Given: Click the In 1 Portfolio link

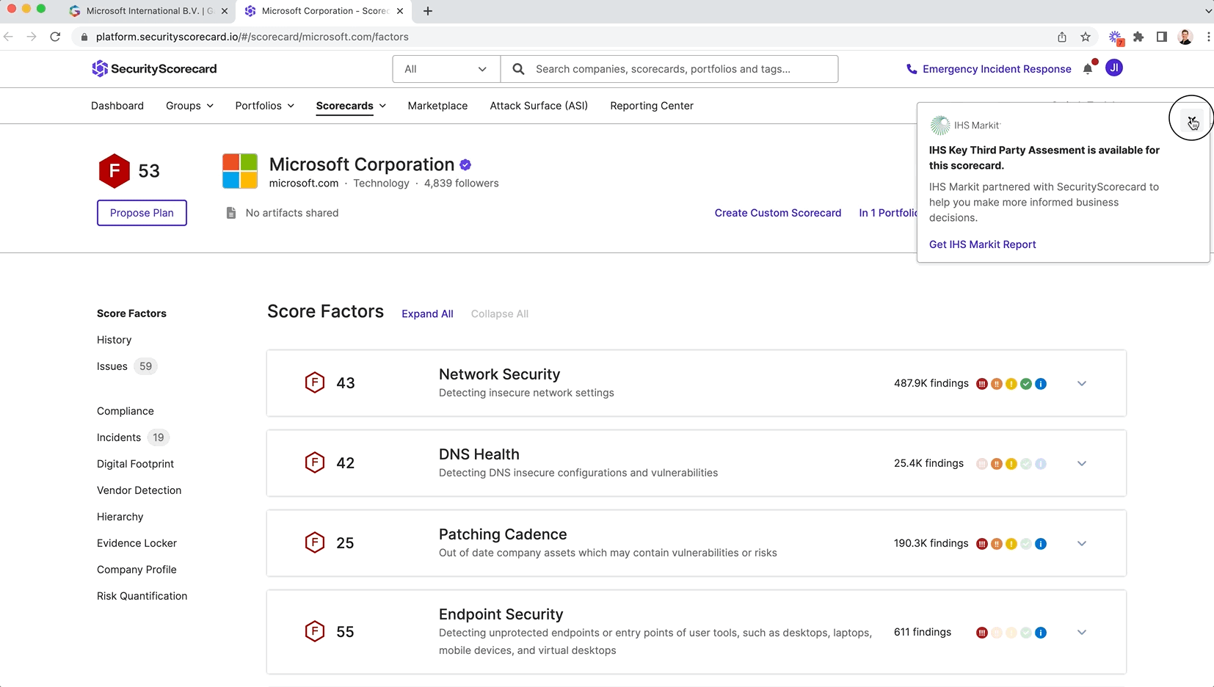Looking at the screenshot, I should tap(888, 213).
